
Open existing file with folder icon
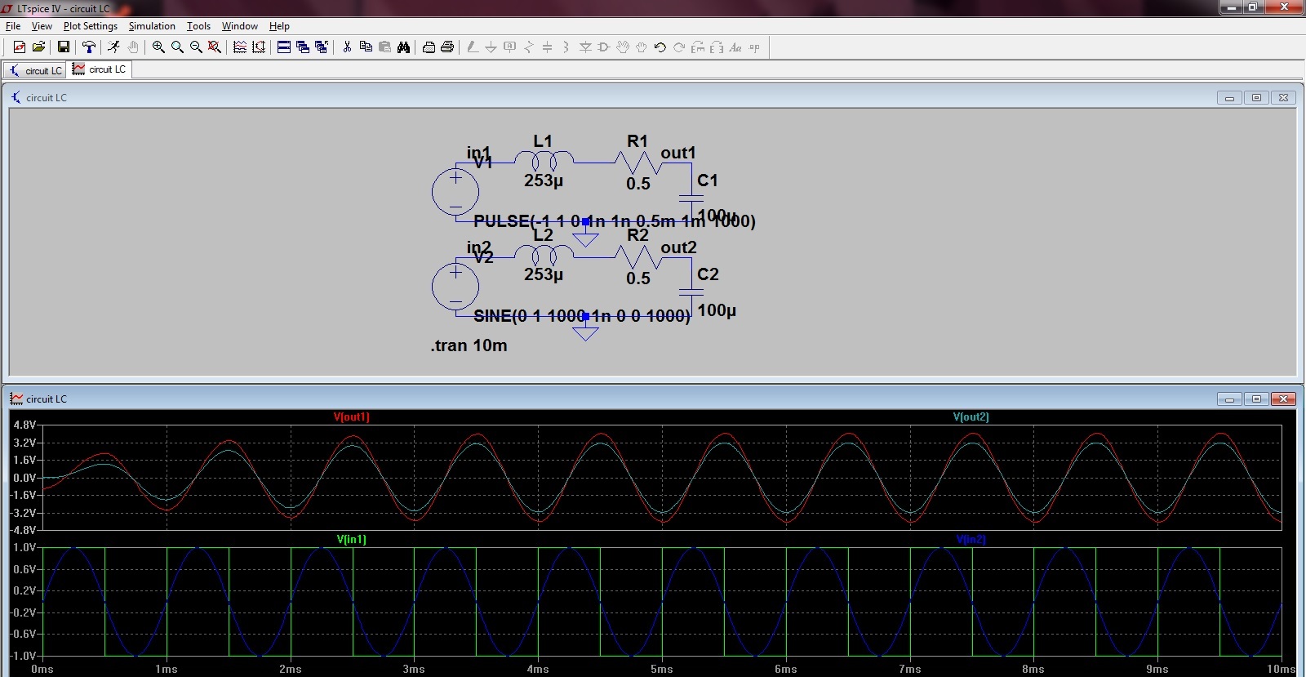[x=38, y=47]
